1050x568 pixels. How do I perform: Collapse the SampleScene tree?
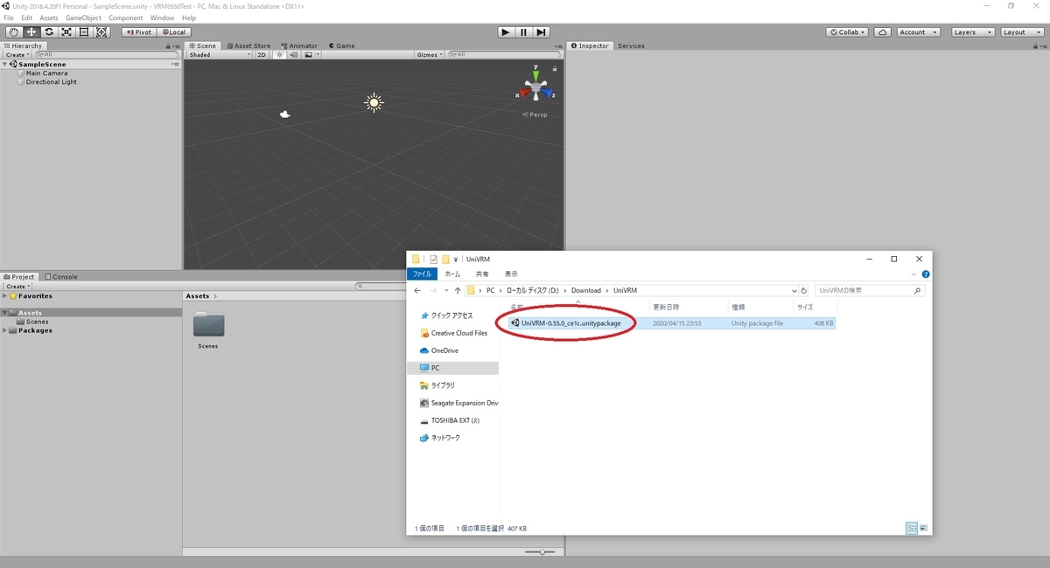point(5,65)
